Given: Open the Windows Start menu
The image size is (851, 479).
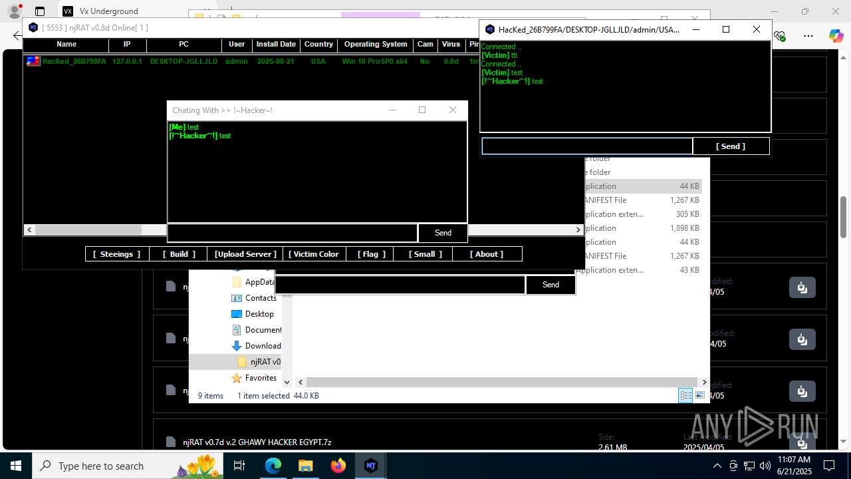Looking at the screenshot, I should pos(15,466).
